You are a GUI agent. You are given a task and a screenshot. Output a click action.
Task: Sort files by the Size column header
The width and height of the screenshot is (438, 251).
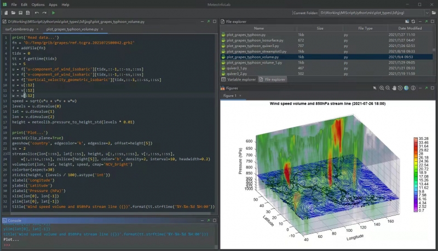coord(320,28)
